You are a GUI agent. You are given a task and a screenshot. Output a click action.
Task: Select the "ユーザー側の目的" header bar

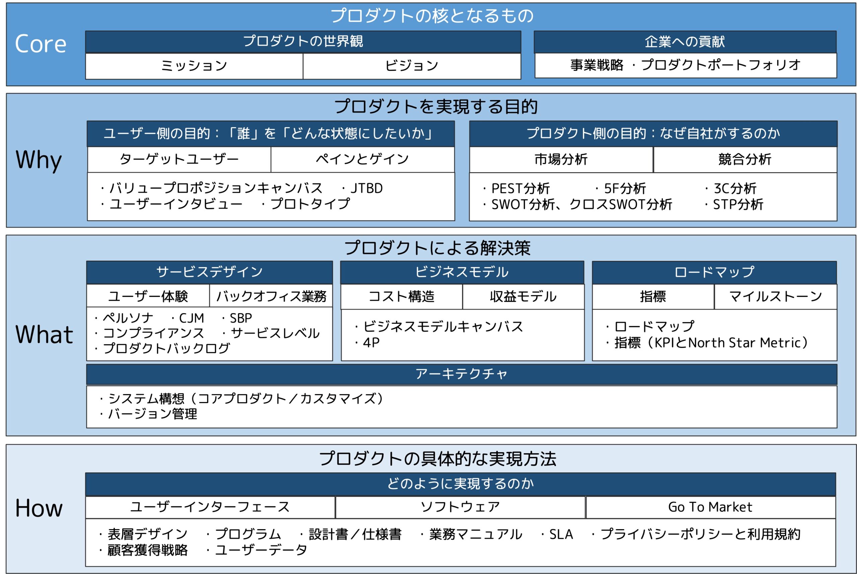(x=271, y=133)
